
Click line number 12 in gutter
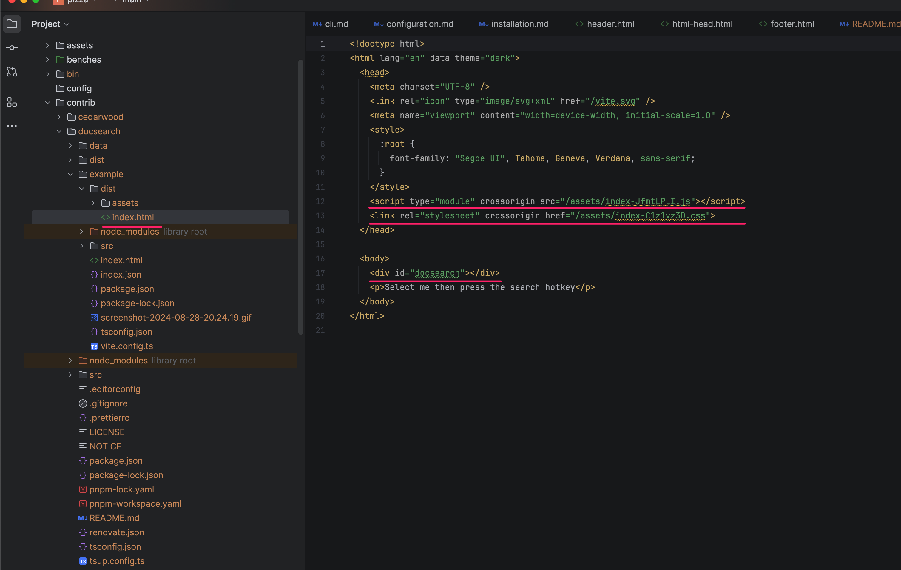point(320,201)
